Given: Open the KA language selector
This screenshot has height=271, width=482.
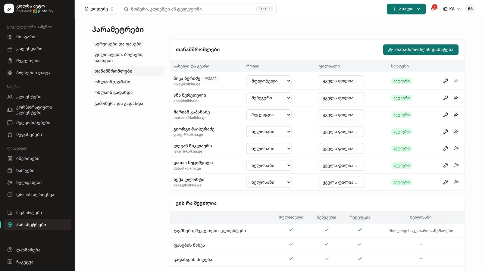Looking at the screenshot, I should [x=451, y=9].
